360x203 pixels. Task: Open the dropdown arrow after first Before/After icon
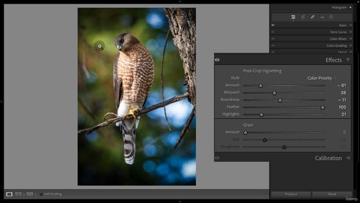[x=24, y=195]
